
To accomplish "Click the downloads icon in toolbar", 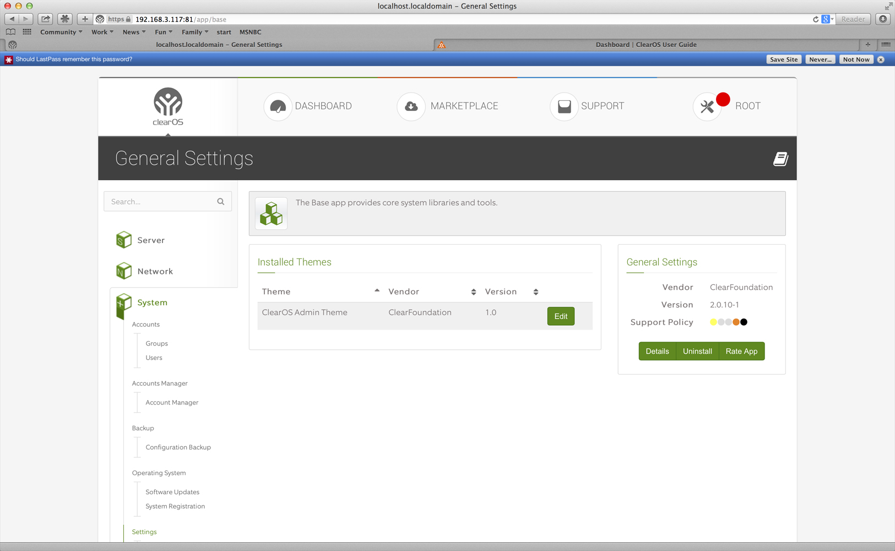I will [883, 19].
